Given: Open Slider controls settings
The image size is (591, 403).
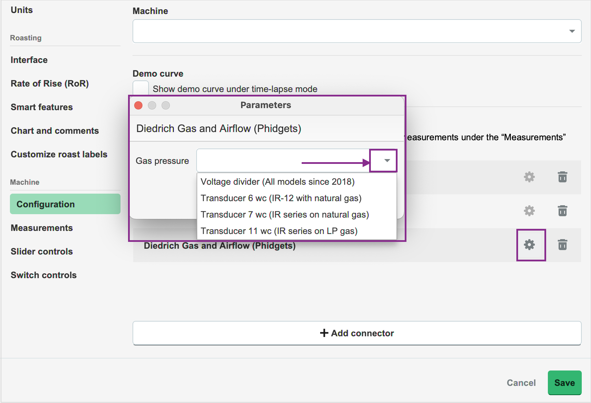Looking at the screenshot, I should (x=41, y=251).
